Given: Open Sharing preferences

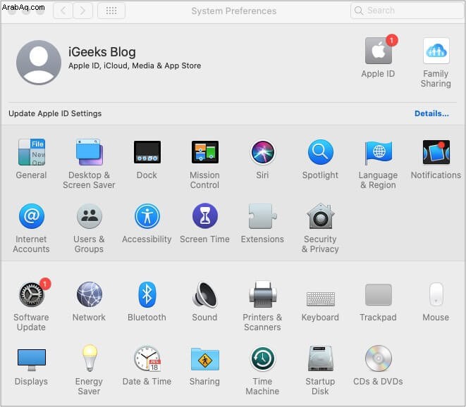Looking at the screenshot, I should click(x=204, y=359).
